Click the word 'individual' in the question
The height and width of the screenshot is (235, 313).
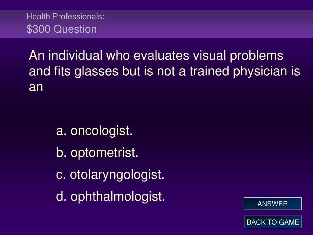click(x=75, y=55)
